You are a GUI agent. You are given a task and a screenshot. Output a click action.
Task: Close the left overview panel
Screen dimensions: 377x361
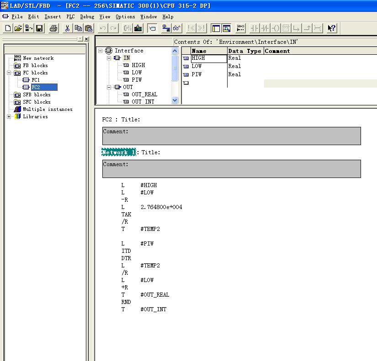pyautogui.click(x=86, y=39)
